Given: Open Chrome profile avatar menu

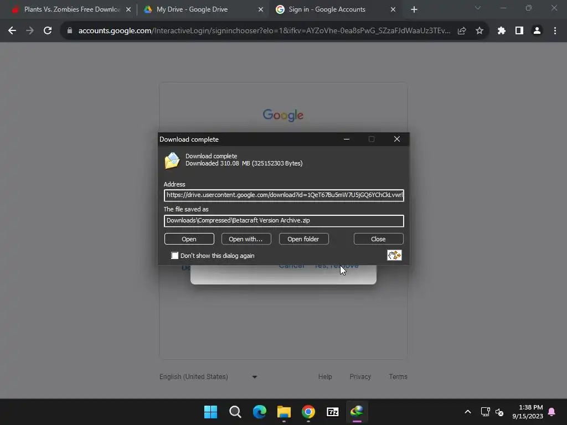Looking at the screenshot, I should (x=537, y=31).
